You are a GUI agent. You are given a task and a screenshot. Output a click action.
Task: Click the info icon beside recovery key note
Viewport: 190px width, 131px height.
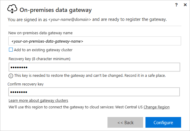11,76
